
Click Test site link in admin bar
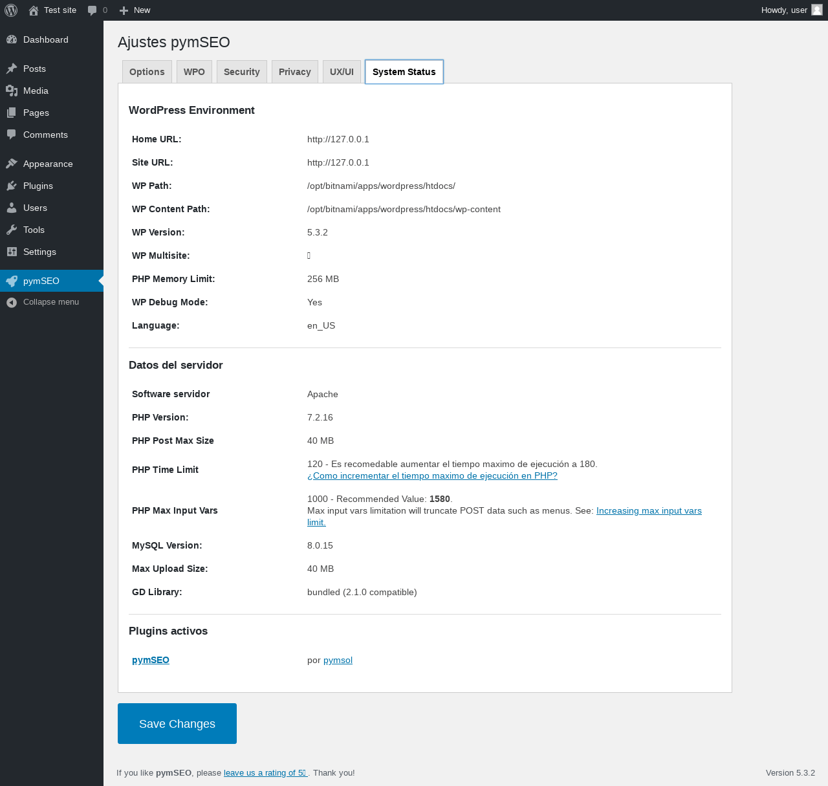60,10
